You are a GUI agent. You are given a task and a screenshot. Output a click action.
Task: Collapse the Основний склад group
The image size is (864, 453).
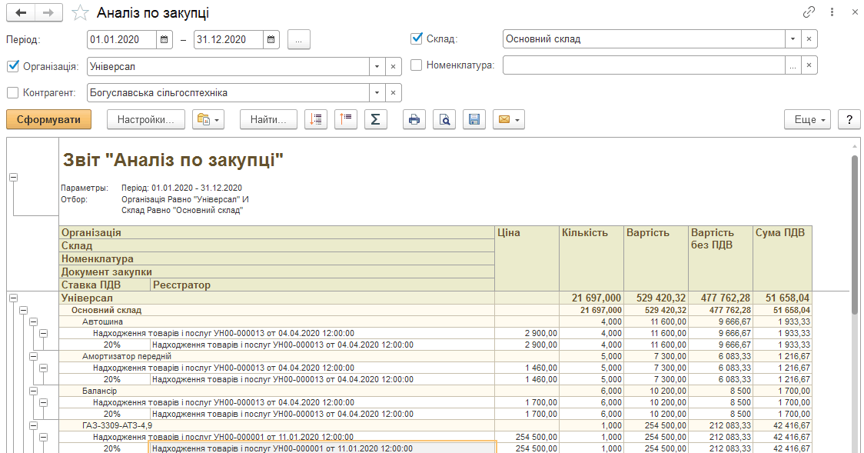coord(23,310)
